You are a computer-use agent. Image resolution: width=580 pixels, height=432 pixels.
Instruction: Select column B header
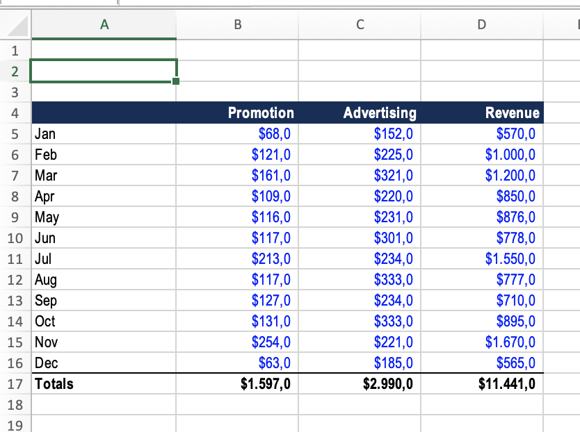pos(237,24)
